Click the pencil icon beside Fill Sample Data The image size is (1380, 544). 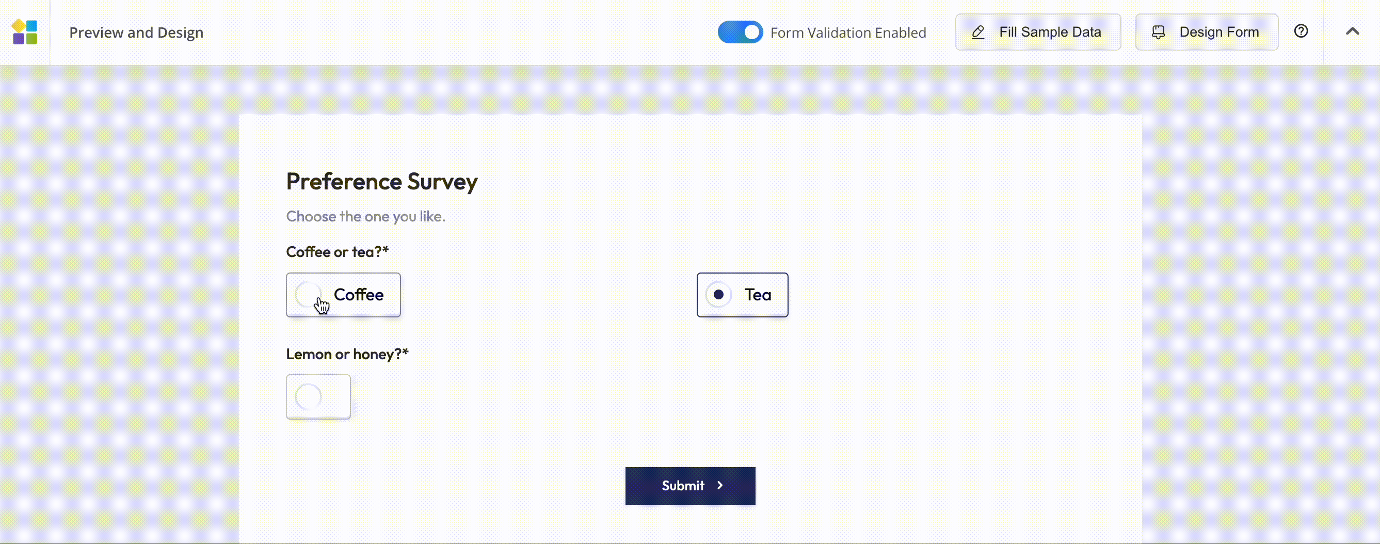coord(978,32)
